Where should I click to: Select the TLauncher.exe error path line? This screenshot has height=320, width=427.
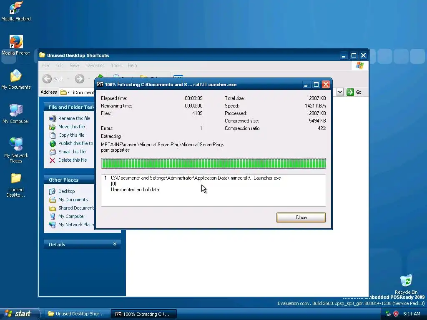pos(196,178)
